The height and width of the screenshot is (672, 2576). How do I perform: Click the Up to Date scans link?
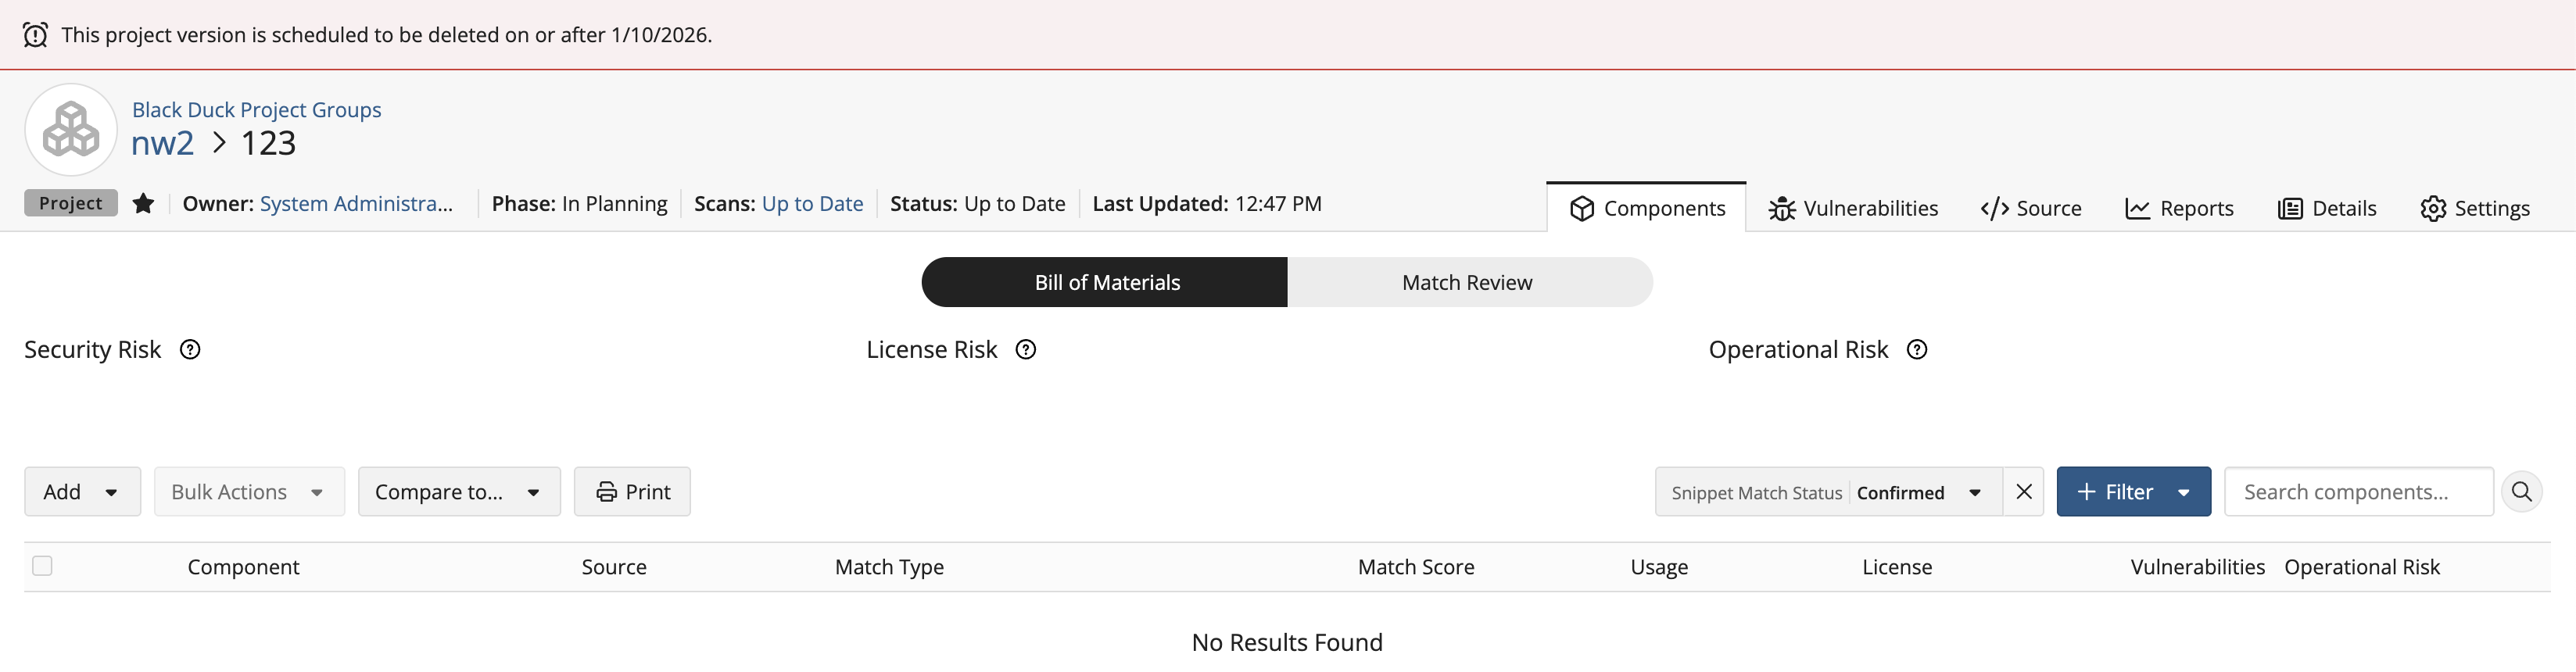812,204
